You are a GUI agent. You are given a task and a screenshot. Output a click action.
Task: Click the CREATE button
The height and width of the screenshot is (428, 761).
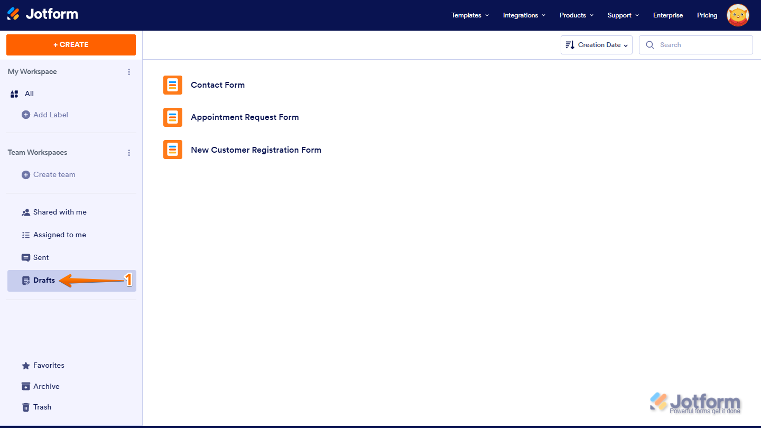(71, 45)
